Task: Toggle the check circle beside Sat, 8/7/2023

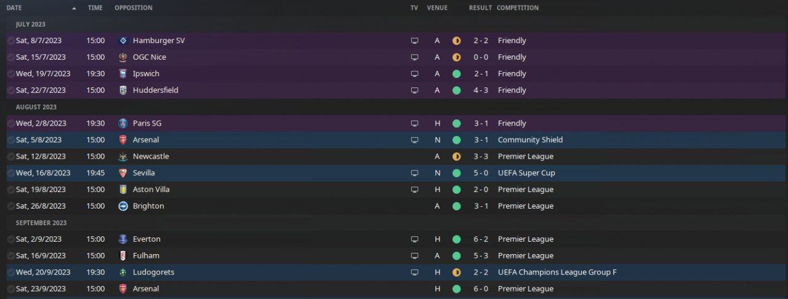Action: 10,41
